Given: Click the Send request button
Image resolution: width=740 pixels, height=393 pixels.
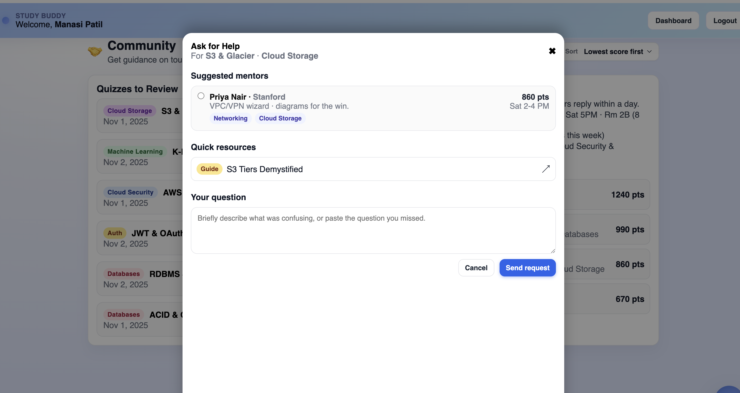Looking at the screenshot, I should tap(527, 268).
